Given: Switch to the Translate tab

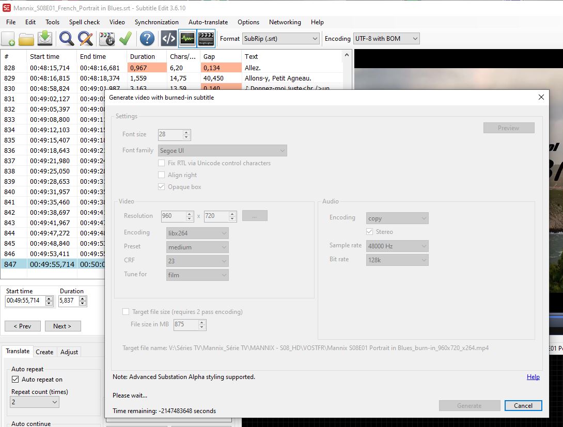Looking at the screenshot, I should pyautogui.click(x=18, y=351).
